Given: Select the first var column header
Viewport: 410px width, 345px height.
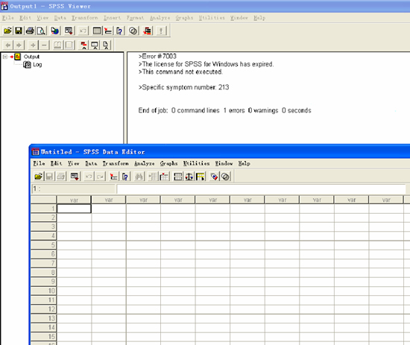Looking at the screenshot, I should click(x=74, y=200).
